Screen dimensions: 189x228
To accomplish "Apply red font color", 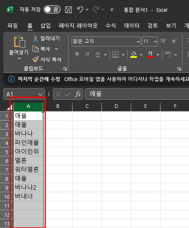I will 150,55.
